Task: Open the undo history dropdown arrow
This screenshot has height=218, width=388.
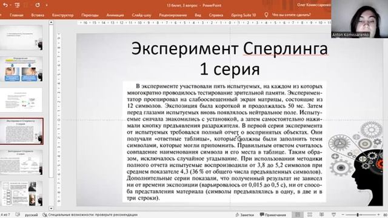Action: 10,5
